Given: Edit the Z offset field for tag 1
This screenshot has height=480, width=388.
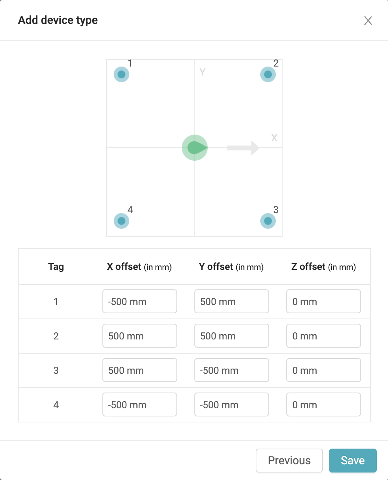Looking at the screenshot, I should [323, 301].
